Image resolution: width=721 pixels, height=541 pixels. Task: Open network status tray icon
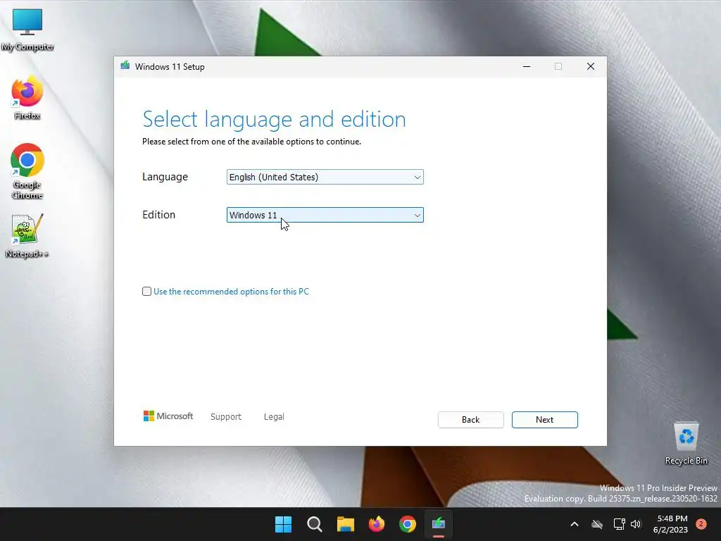point(619,524)
